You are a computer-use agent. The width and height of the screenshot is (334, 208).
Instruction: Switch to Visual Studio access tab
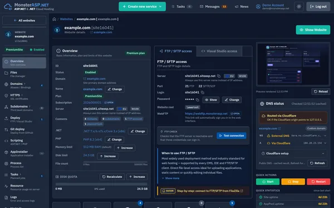219,51
